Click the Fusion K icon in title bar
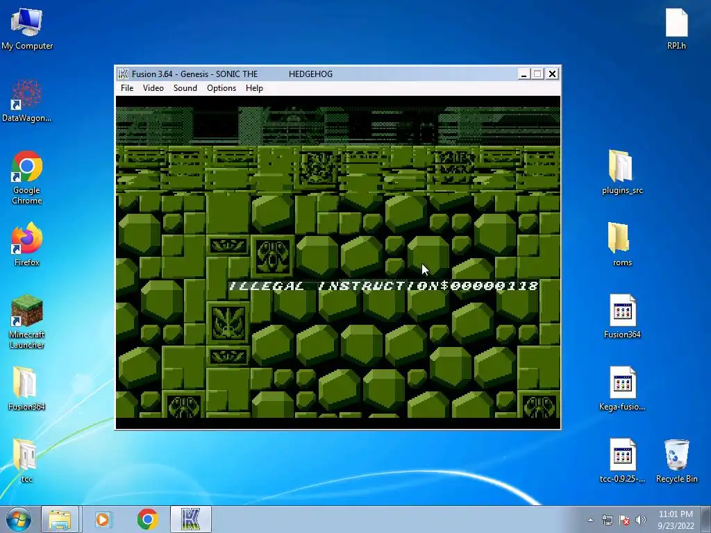The height and width of the screenshot is (533, 711). pos(123,74)
